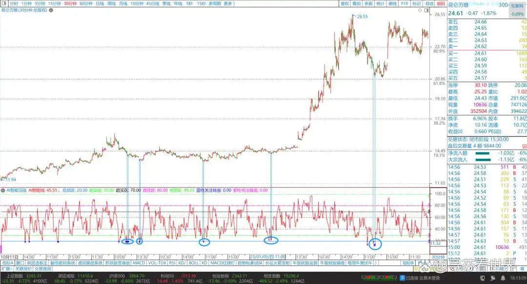Expand the 扩展 panel at bottom-left

point(6,268)
